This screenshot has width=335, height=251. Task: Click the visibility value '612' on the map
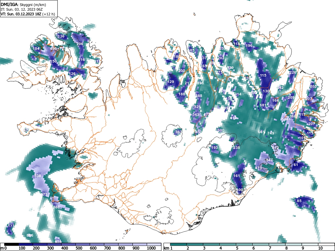275,148
